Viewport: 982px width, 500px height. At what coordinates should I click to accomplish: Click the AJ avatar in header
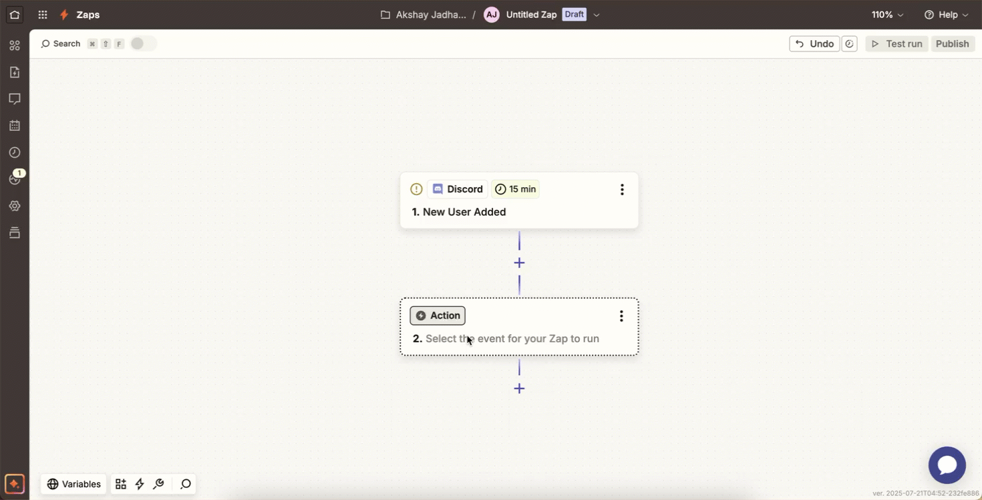tap(492, 15)
